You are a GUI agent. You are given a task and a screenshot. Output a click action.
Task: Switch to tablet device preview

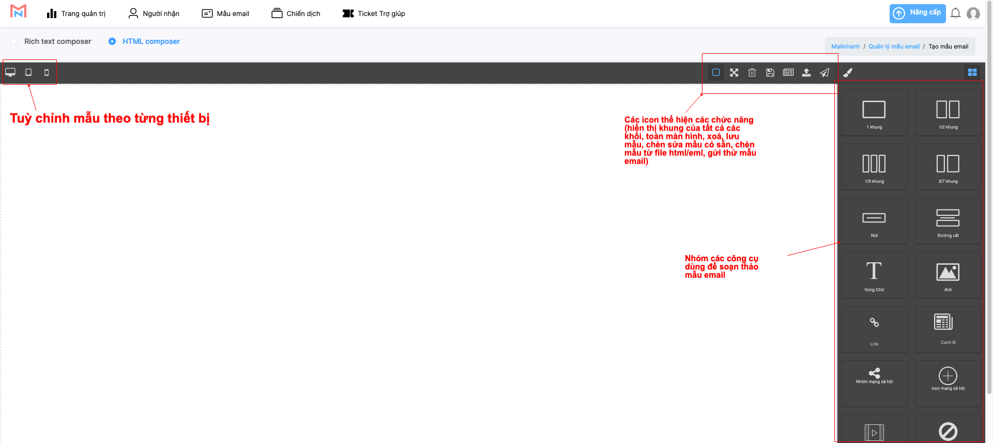[x=28, y=72]
